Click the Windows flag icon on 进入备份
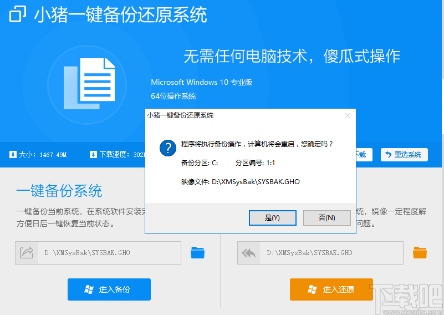Viewport: 444px width, 315px height. coord(89,289)
